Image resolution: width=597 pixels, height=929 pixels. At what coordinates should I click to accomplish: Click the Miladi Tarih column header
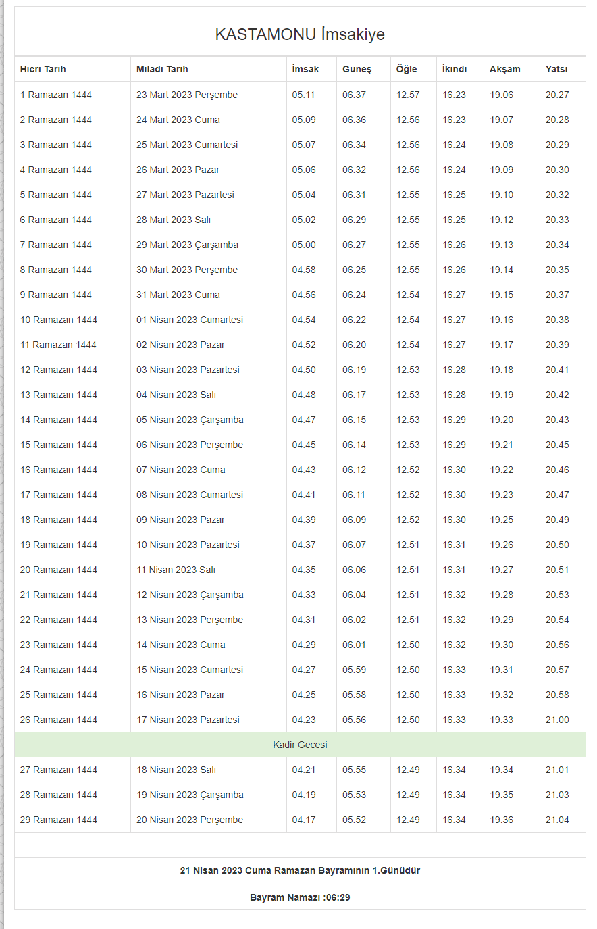(x=162, y=69)
